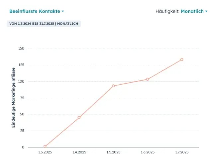Click the x-axis label 1.7.2025

182,152
